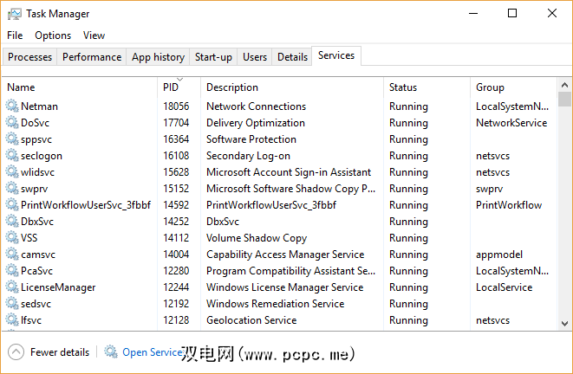Click the gear icon beside LicenseManager service
Viewport: 573px width, 374px height.
[12, 287]
